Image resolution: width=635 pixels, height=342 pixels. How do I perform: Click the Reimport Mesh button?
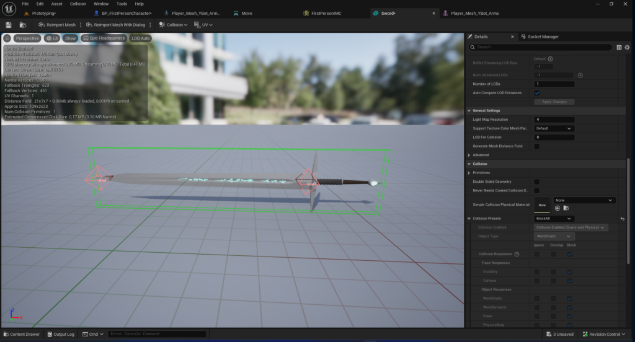pyautogui.click(x=56, y=25)
